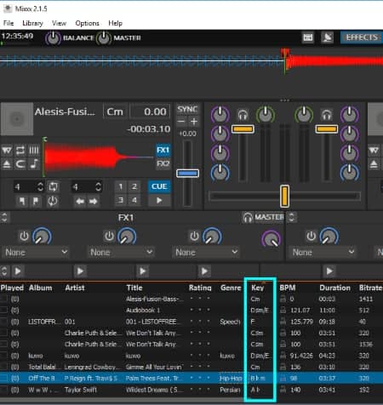Click the deck 1 play button
This screenshot has height=405, width=383.
tap(159, 200)
